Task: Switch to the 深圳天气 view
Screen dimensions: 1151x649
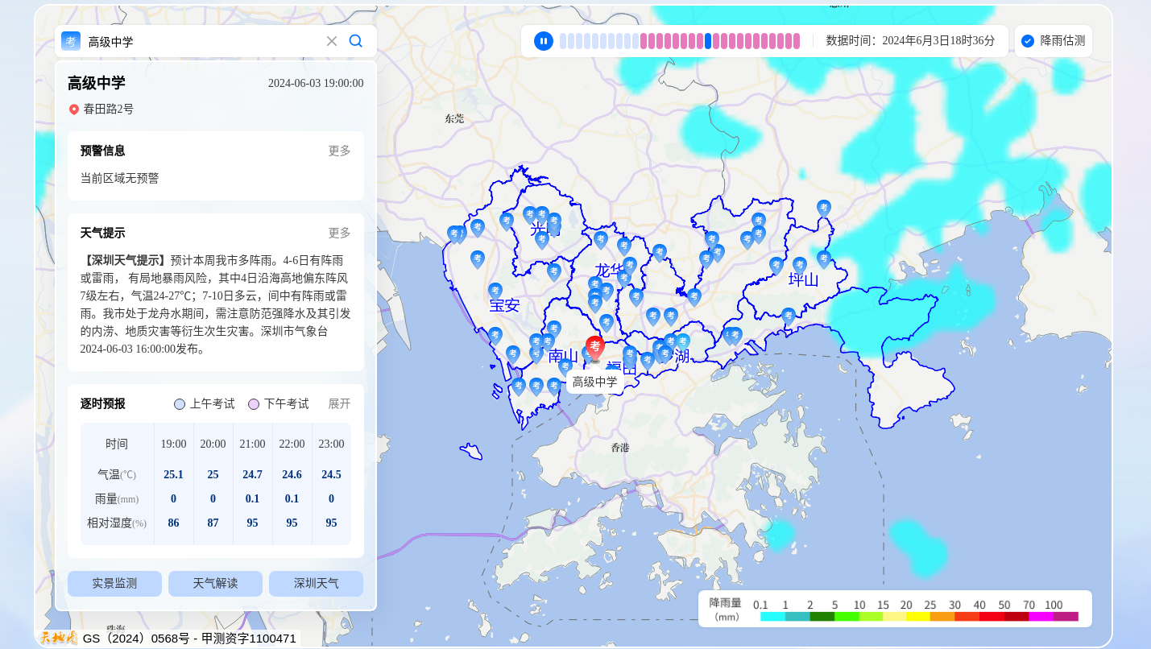Action: click(316, 583)
